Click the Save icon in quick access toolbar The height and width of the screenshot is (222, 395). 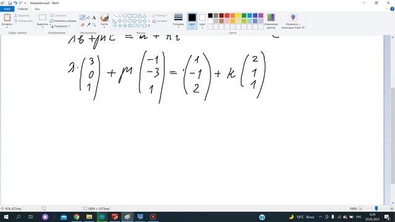coord(10,3)
